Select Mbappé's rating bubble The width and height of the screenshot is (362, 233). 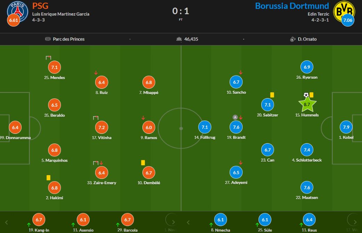[148, 82]
